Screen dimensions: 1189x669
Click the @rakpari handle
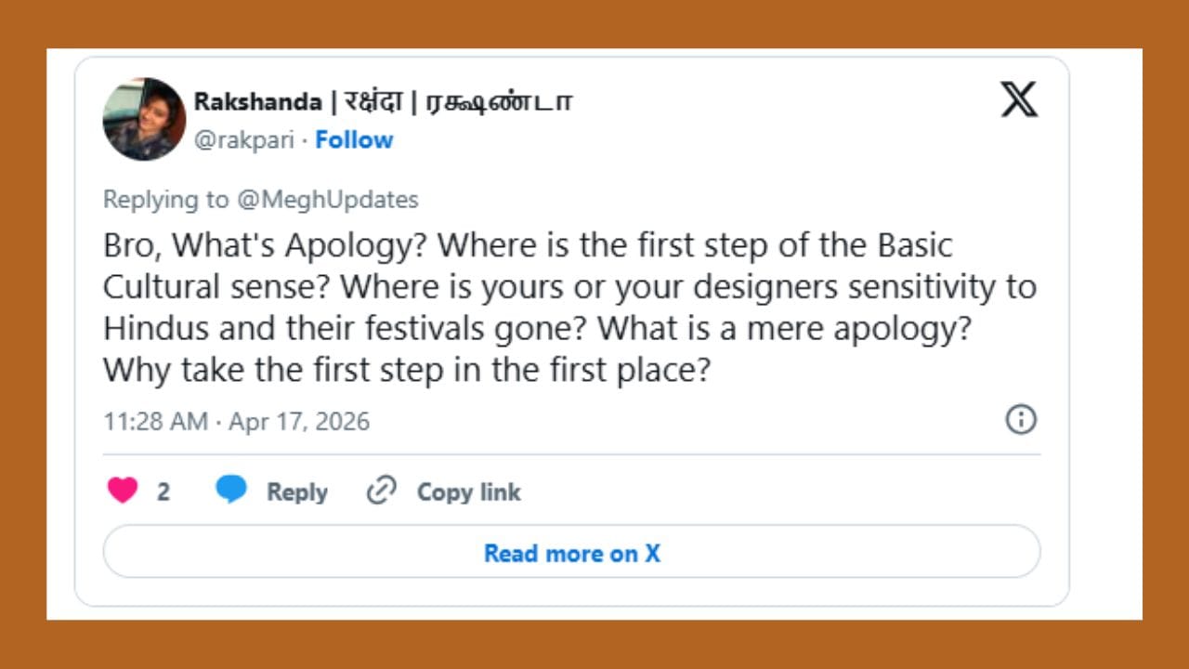(x=245, y=140)
